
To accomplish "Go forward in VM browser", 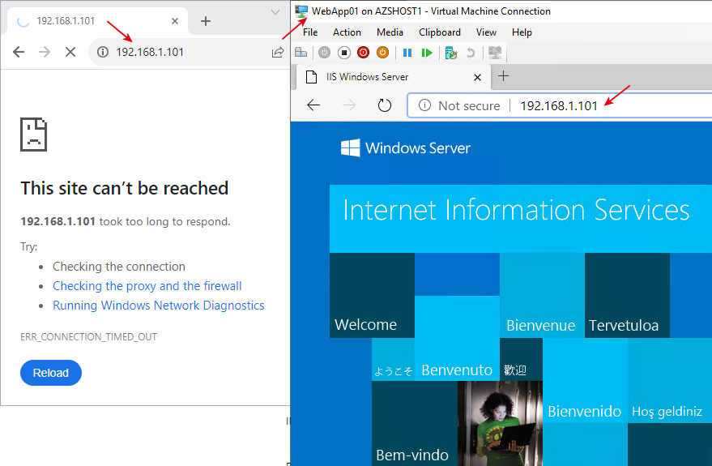I will pos(349,105).
